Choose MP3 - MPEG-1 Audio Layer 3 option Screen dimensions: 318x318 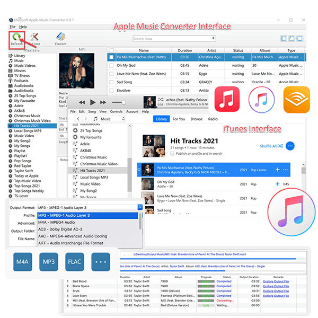tap(87, 215)
